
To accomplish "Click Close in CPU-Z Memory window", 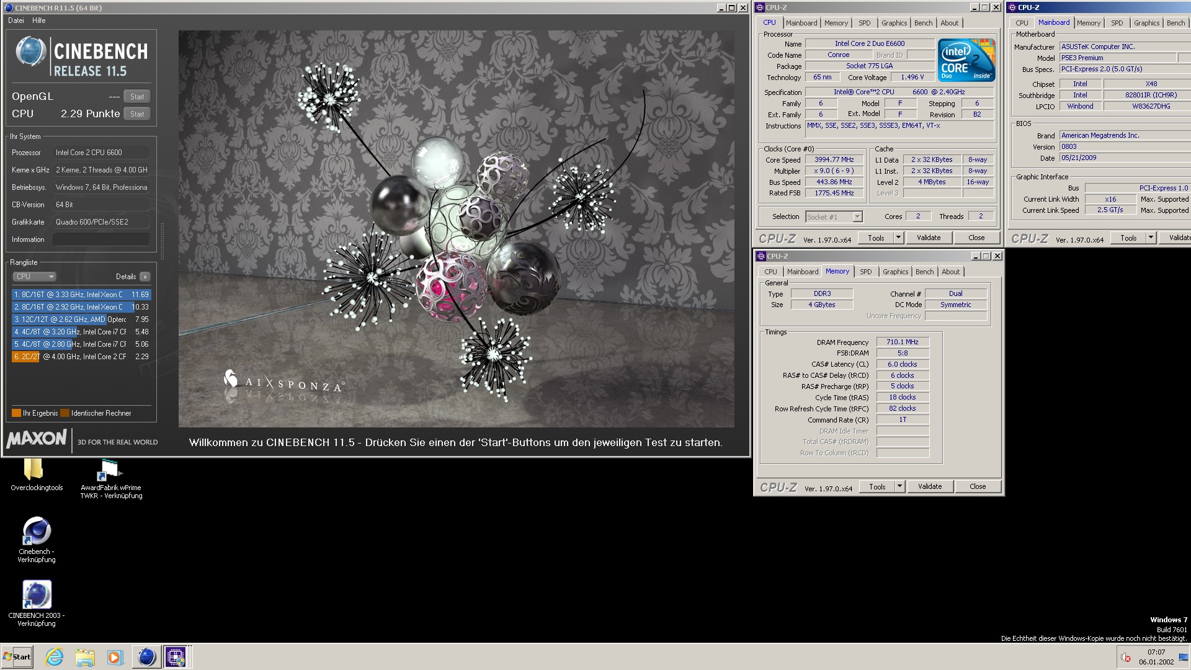I will coord(977,486).
